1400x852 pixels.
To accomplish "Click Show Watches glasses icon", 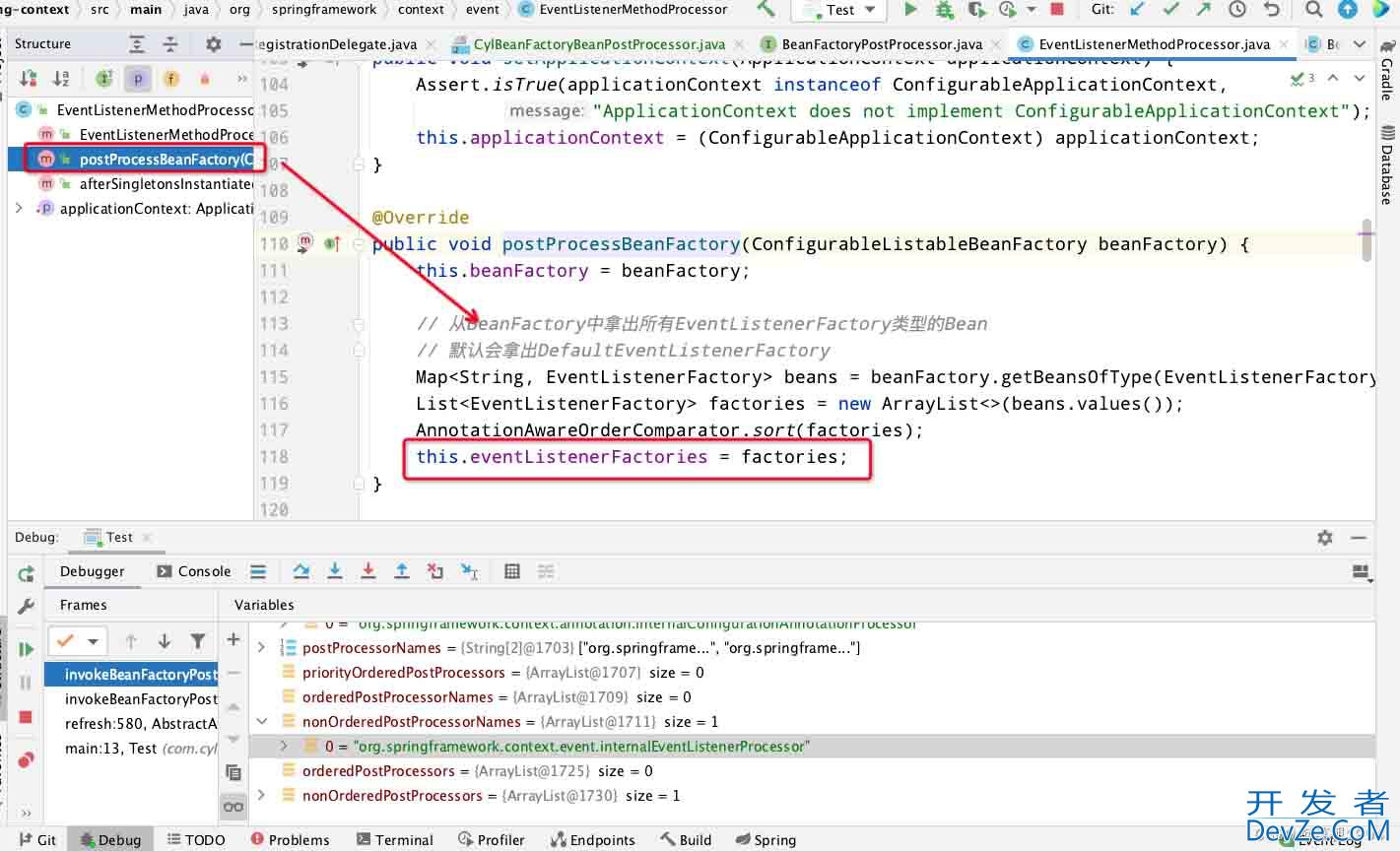I will point(233,807).
